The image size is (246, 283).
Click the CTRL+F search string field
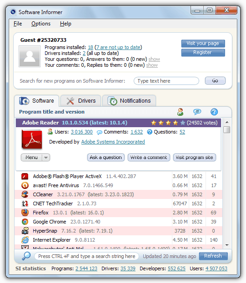pyautogui.click(x=86, y=256)
